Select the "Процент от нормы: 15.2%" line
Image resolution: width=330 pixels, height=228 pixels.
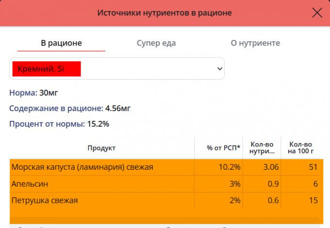(x=59, y=124)
